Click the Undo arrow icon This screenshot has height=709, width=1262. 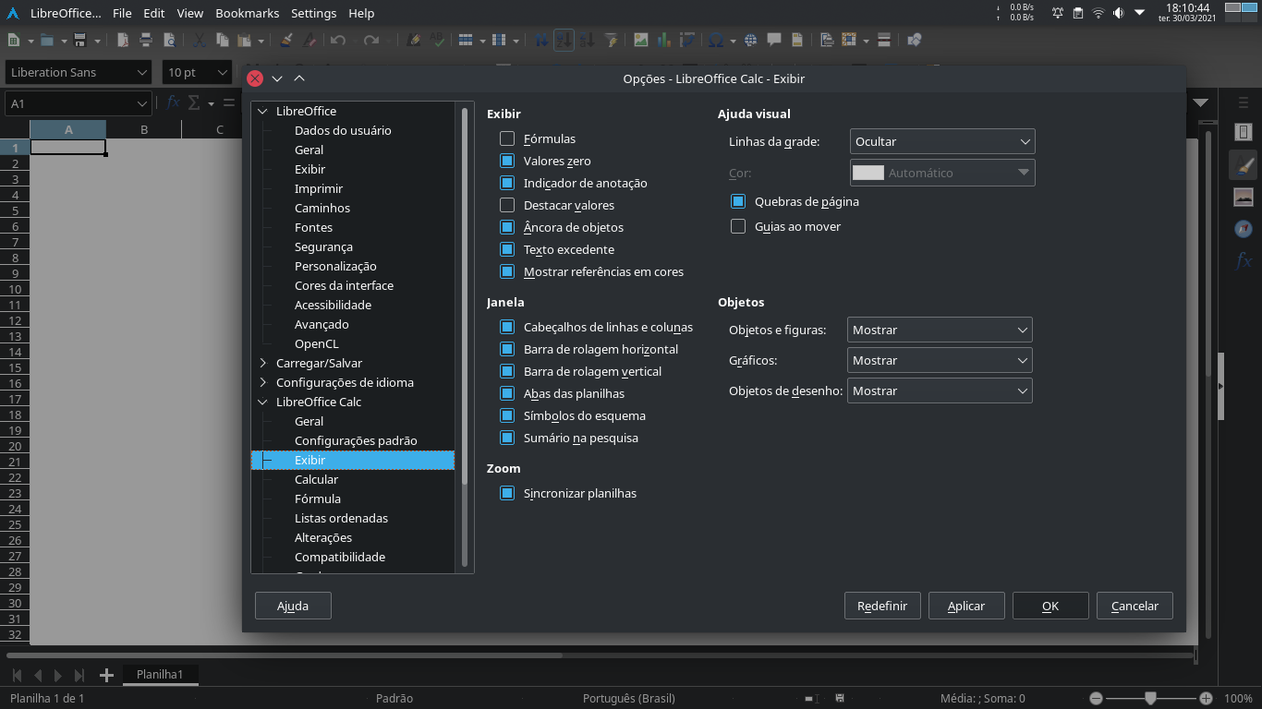click(338, 41)
